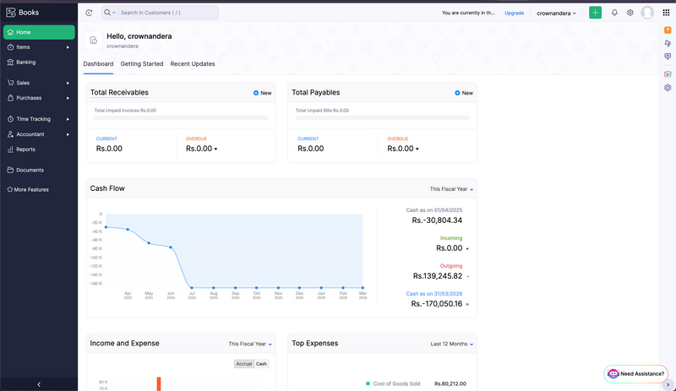Open Top Expenses Last 12 Months dropdown
Viewport: 676px width, 391px height.
(x=452, y=344)
